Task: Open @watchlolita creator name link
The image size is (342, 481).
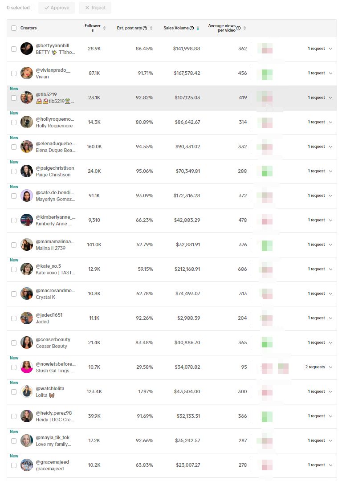Action: 50,388
